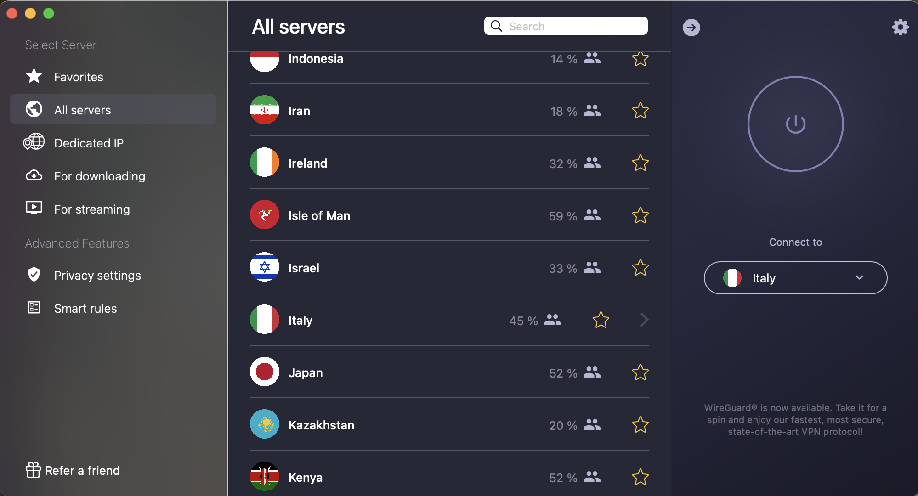Open For streaming server list
The height and width of the screenshot is (496, 918).
click(91, 209)
